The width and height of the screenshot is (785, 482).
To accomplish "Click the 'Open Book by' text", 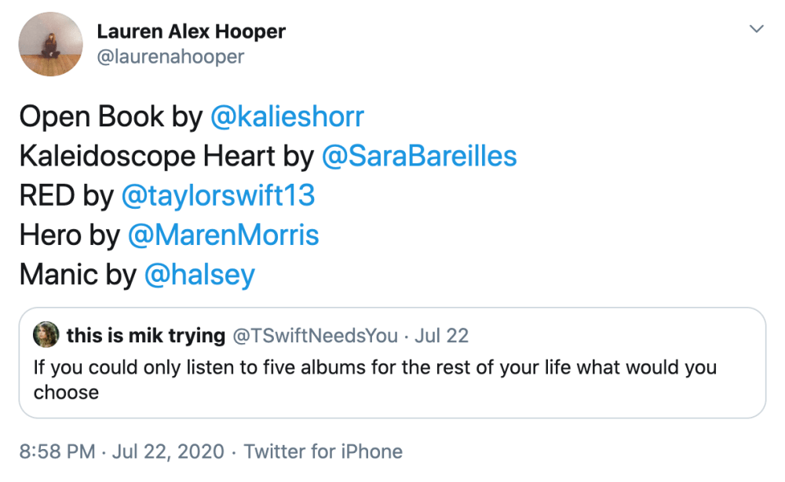I will (x=111, y=117).
